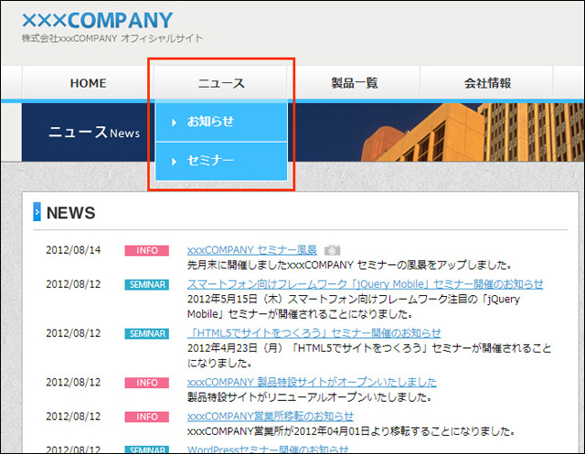Click the ×××COMPANY site logo
Viewport: 585px width, 454px height.
pos(97,20)
